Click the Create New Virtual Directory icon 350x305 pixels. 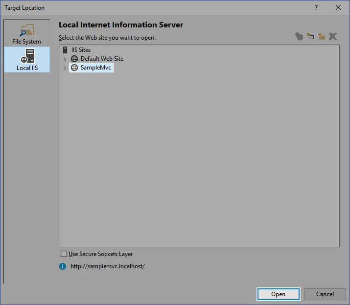click(322, 36)
